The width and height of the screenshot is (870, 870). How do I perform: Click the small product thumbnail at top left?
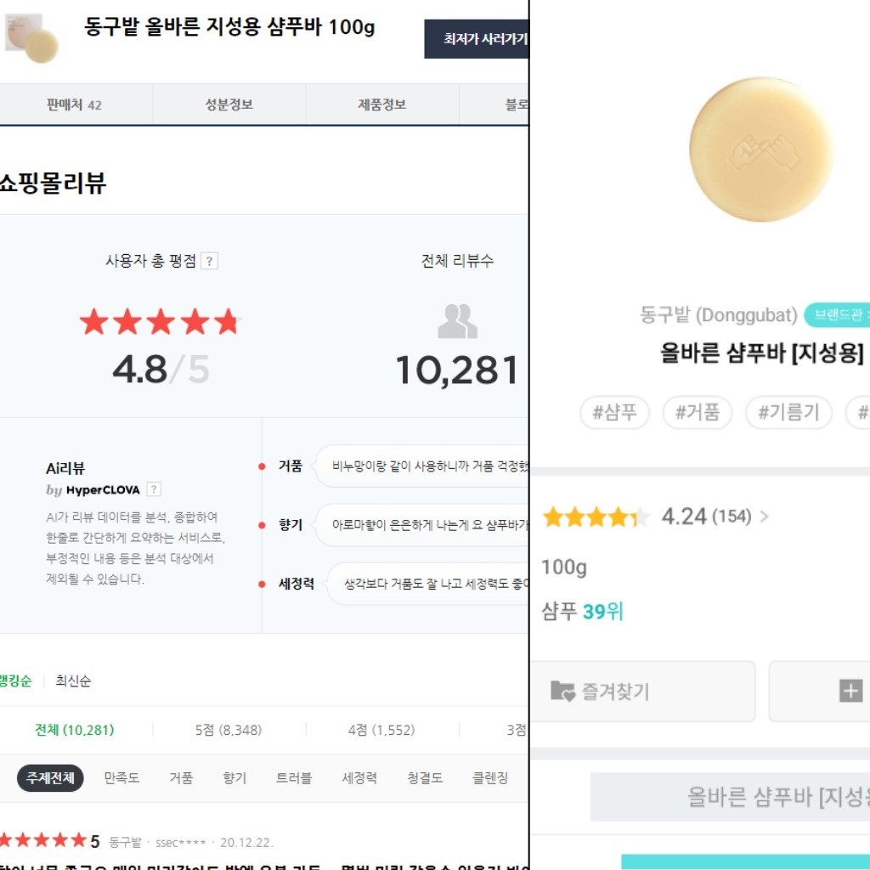(x=32, y=38)
